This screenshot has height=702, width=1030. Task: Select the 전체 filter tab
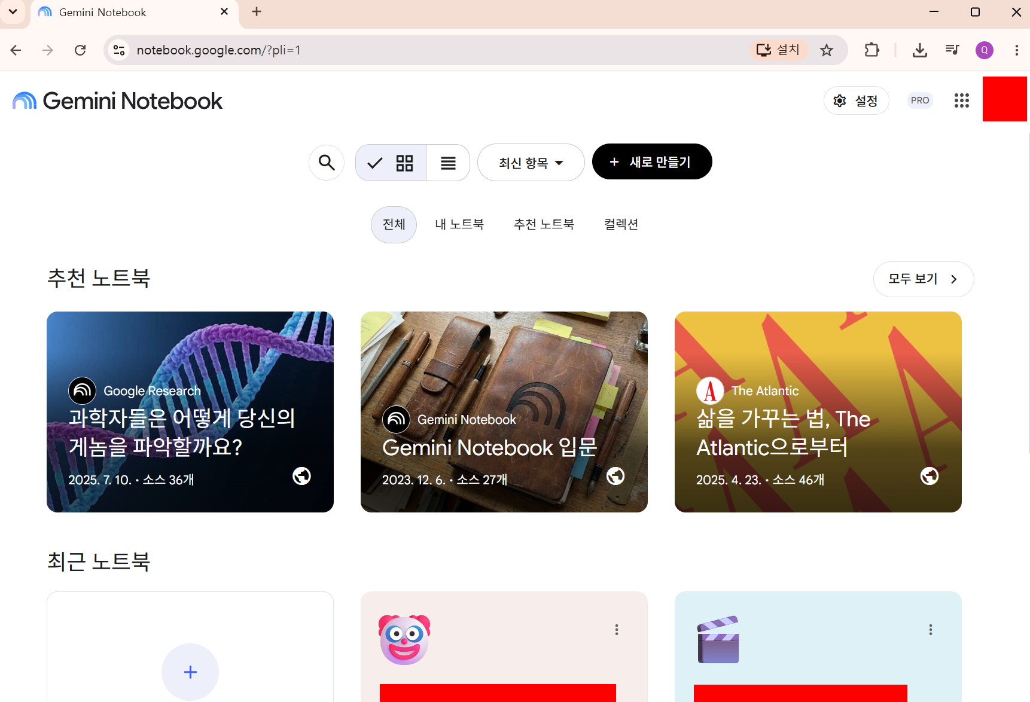point(394,224)
